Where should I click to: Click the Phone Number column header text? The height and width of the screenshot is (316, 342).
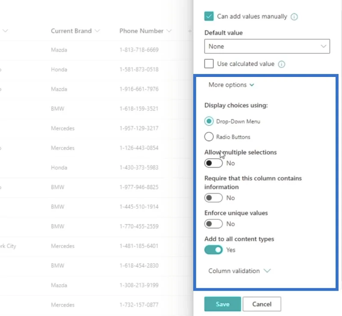coord(142,31)
